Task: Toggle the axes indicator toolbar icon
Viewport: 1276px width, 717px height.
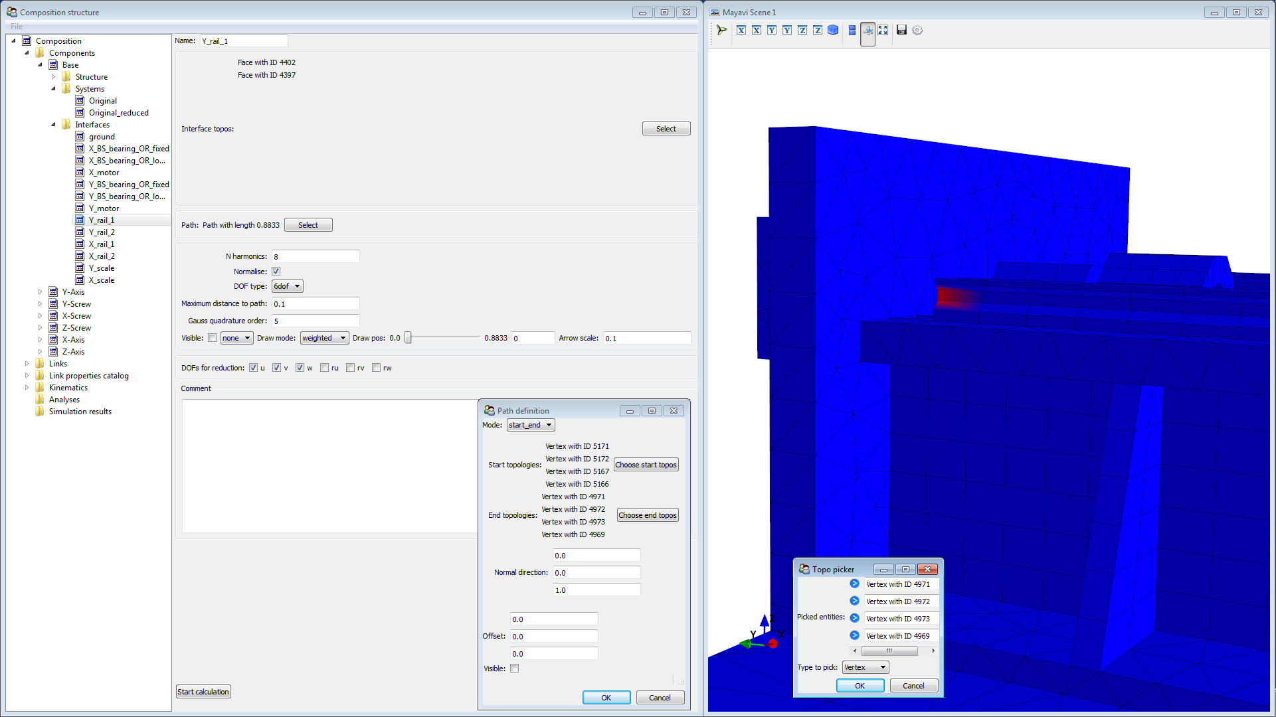Action: [x=868, y=31]
